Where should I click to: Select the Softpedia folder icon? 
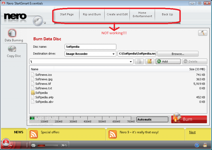33,93
